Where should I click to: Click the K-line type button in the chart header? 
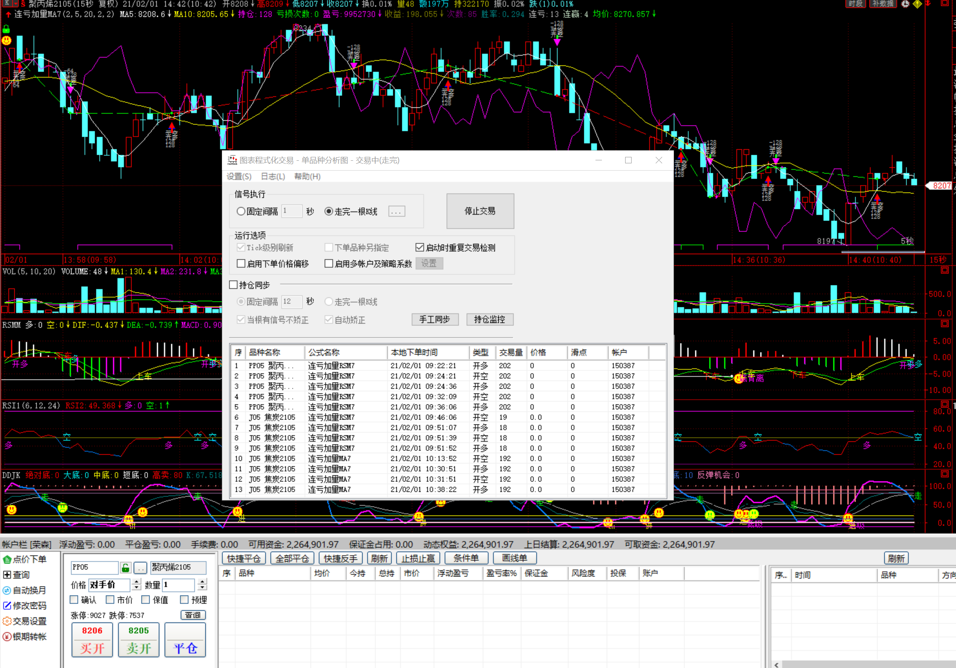[x=6, y=3]
